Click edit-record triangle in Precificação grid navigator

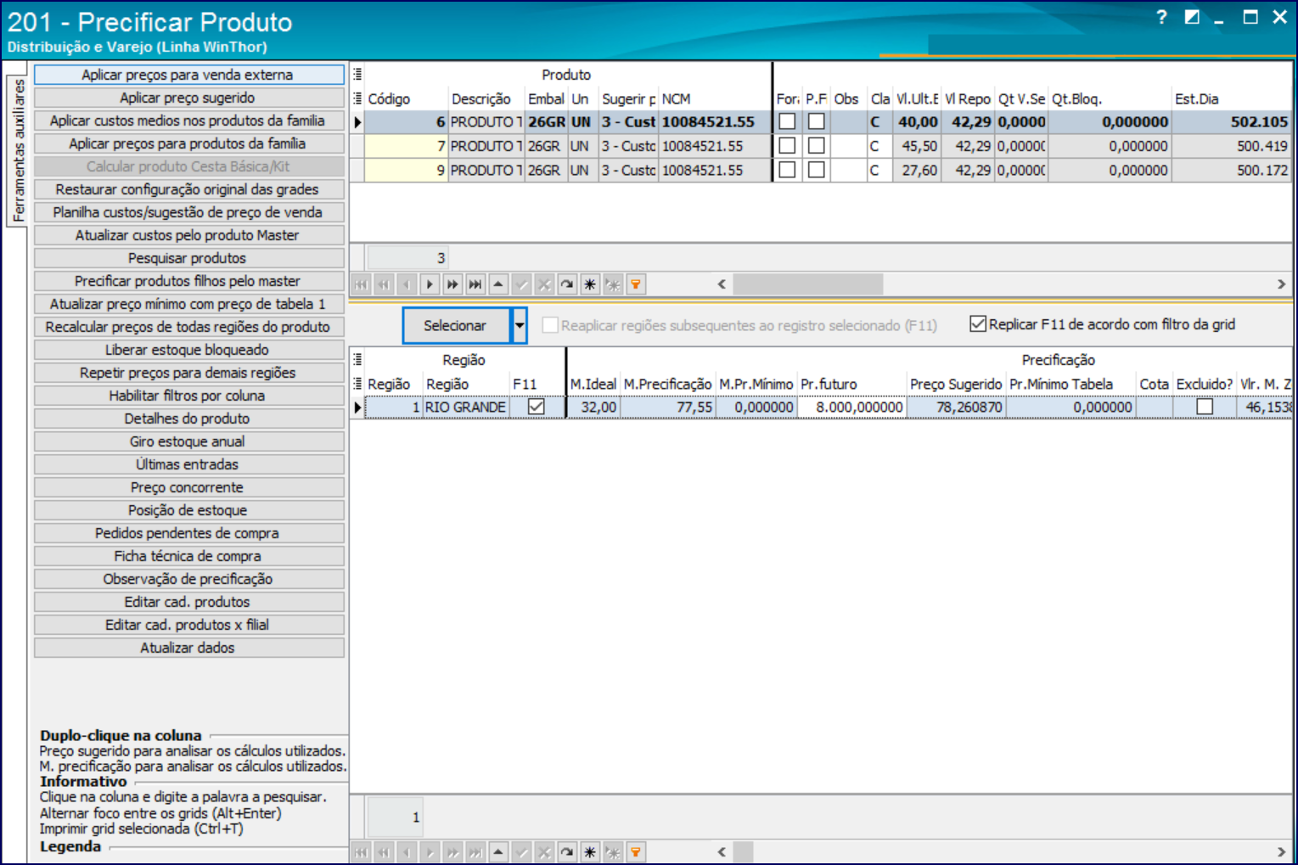(498, 851)
